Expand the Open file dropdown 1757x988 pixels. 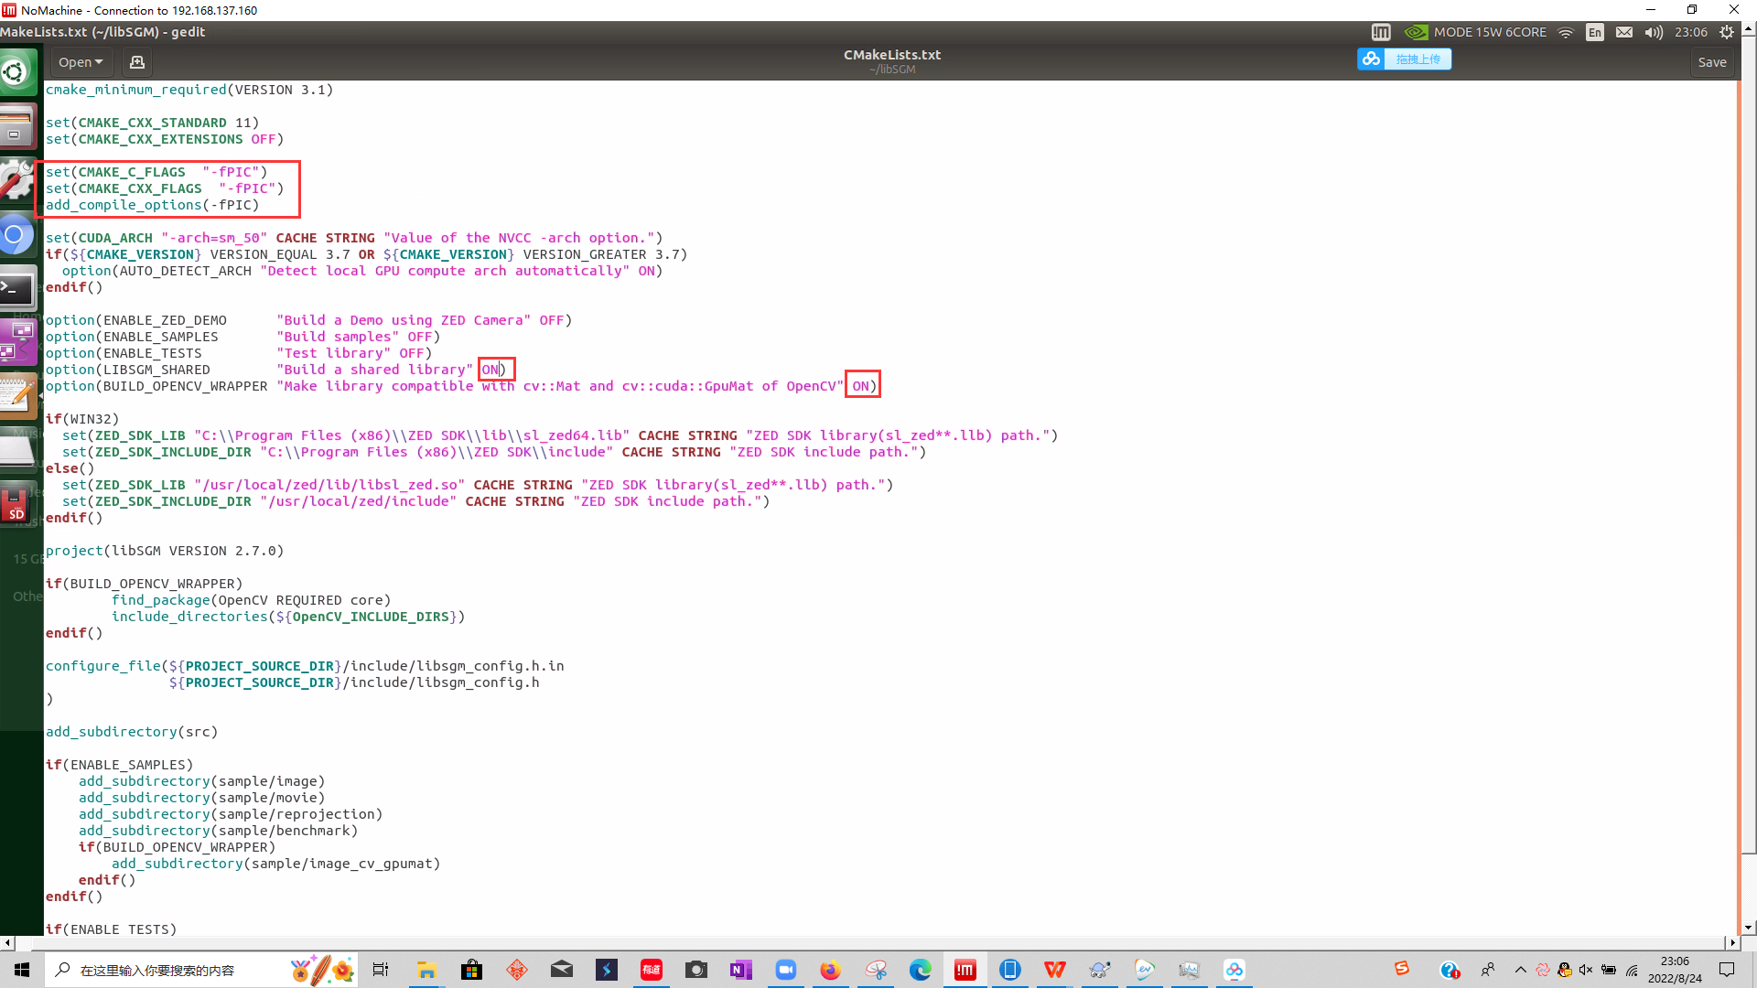click(x=81, y=62)
